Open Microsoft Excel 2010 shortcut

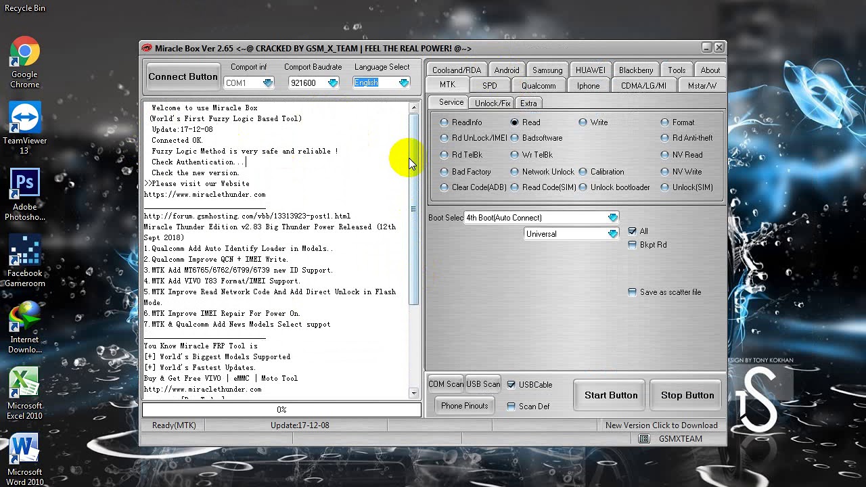24,394
